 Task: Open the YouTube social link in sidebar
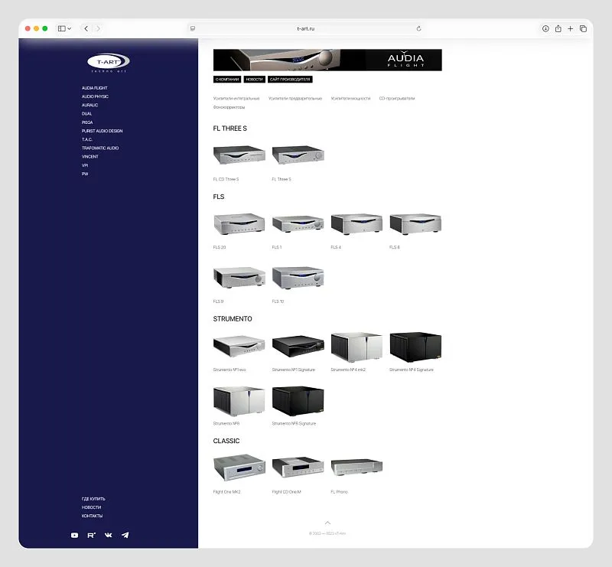[x=74, y=535]
